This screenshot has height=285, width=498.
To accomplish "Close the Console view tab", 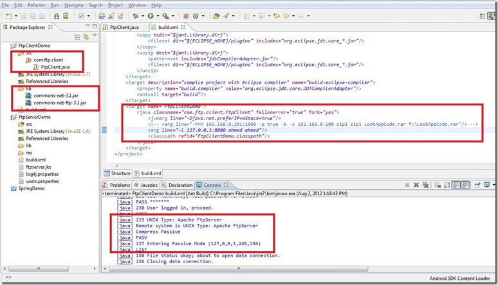I will (x=226, y=185).
